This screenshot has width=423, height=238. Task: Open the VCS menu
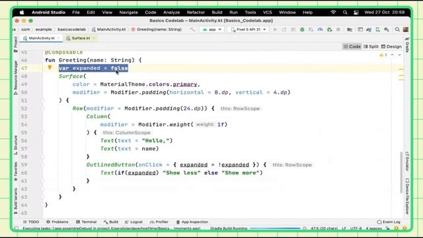(267, 13)
